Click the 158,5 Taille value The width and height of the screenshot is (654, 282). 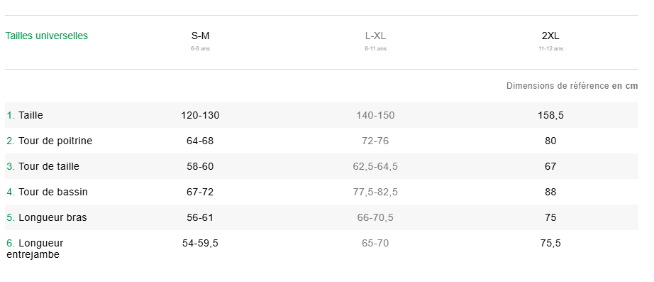coord(550,115)
